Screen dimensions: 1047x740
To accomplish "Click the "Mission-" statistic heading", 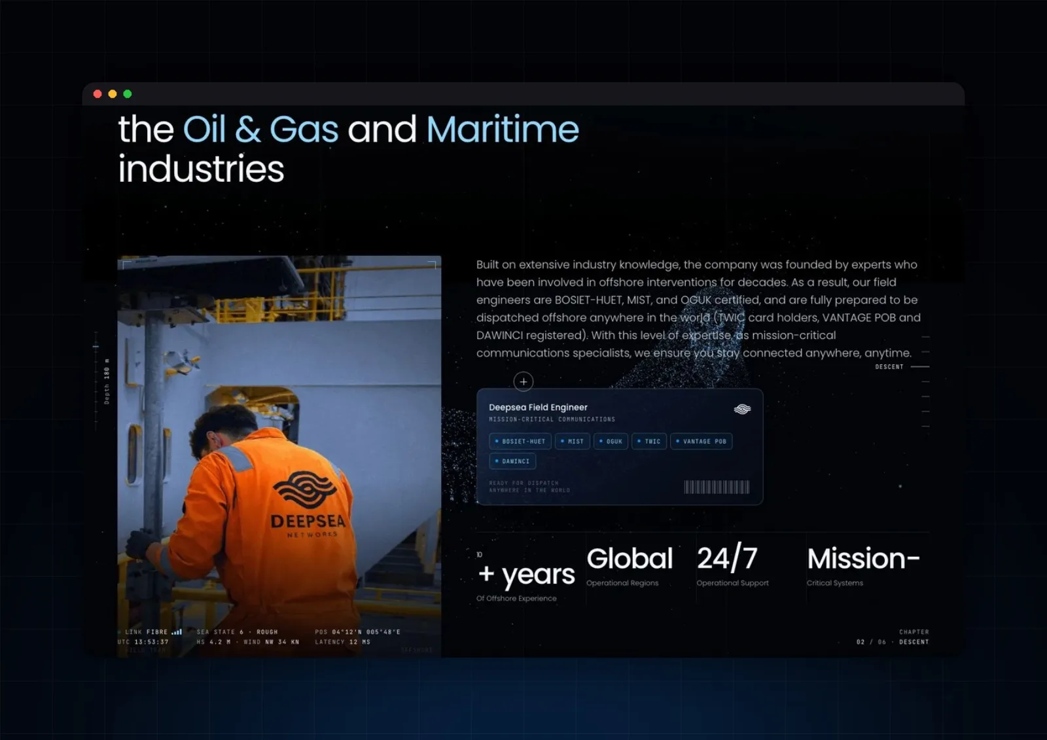I will coord(864,559).
